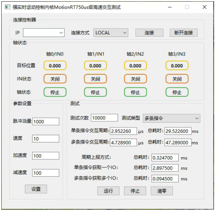The width and height of the screenshot is (215, 211).
Task: Focus the 测试次数 input field
Action: coord(104,118)
